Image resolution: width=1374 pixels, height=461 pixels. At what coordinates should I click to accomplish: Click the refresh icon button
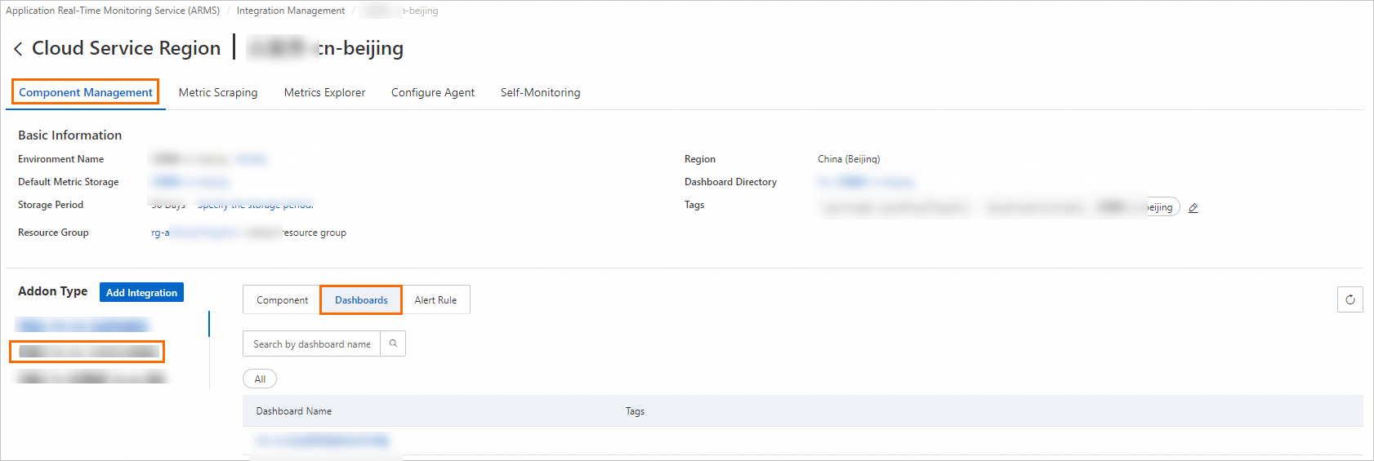pyautogui.click(x=1350, y=299)
